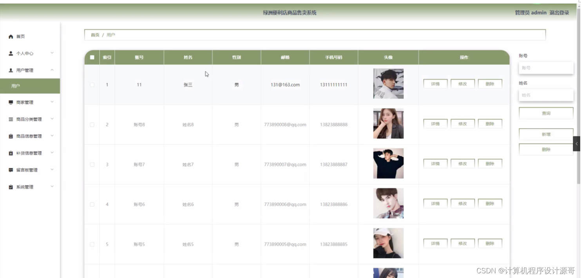
Task: Open avatar thumbnail in 账号8 row
Action: [388, 123]
